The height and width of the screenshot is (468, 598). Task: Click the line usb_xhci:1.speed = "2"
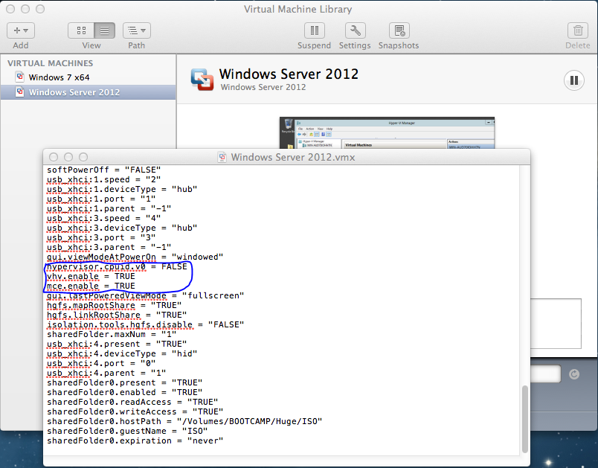point(103,179)
